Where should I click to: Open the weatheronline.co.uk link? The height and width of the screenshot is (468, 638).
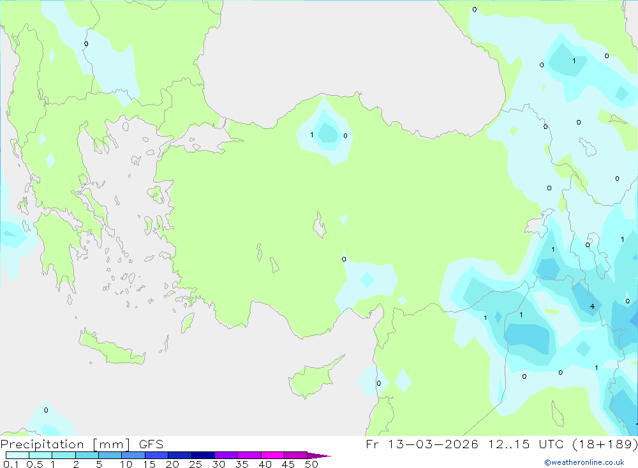[584, 462]
